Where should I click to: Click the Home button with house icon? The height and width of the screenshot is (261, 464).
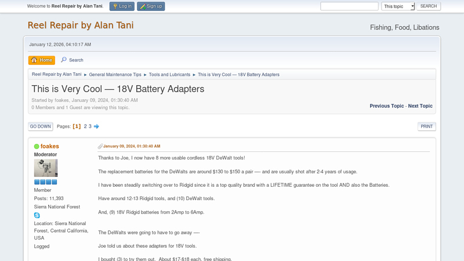[x=42, y=60]
